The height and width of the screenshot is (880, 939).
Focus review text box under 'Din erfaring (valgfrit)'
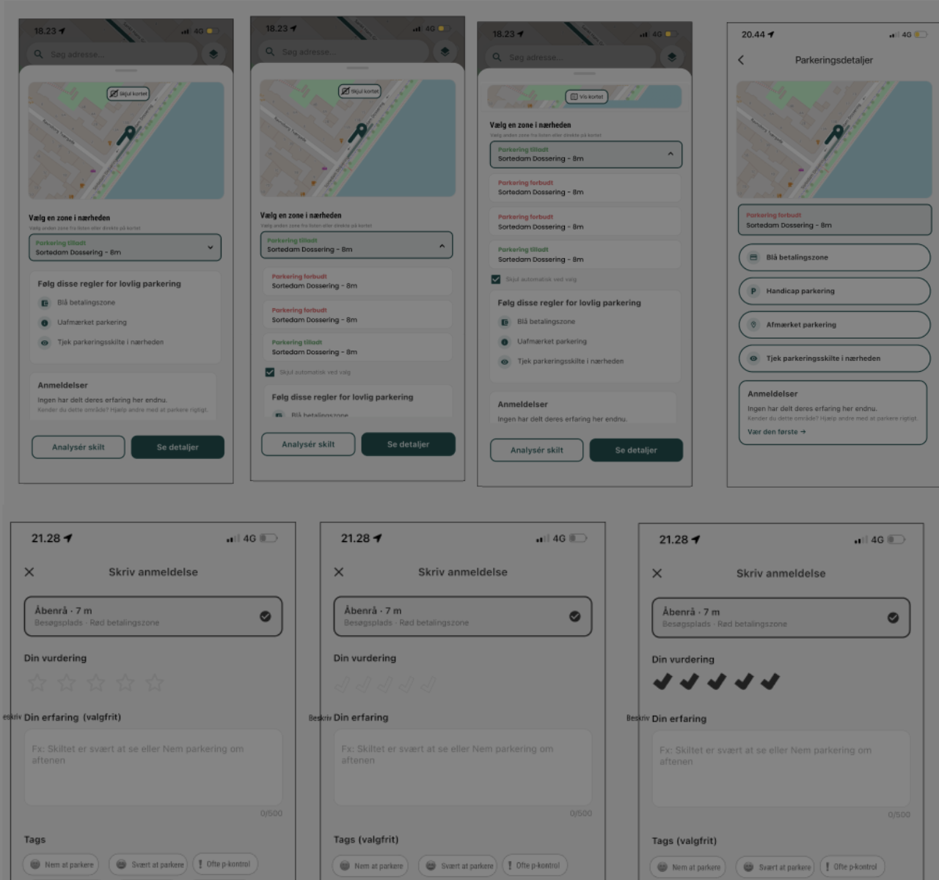point(153,767)
